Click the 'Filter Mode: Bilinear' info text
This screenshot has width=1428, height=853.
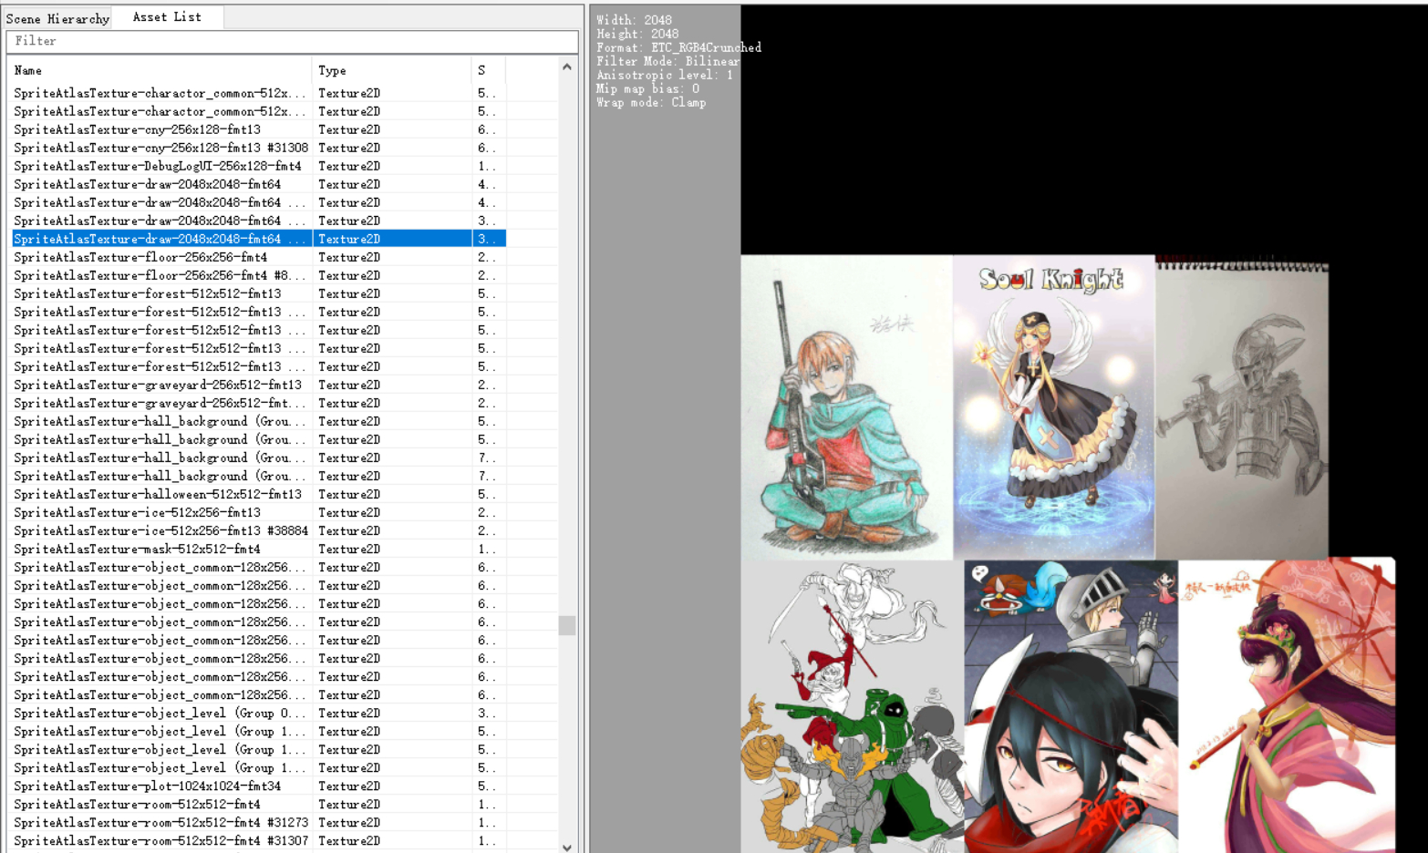667,61
